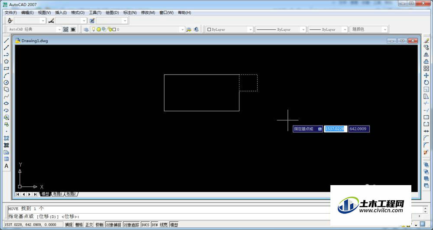The image size is (433, 230).
Task: Click the Scale tool
Action: 427,89
